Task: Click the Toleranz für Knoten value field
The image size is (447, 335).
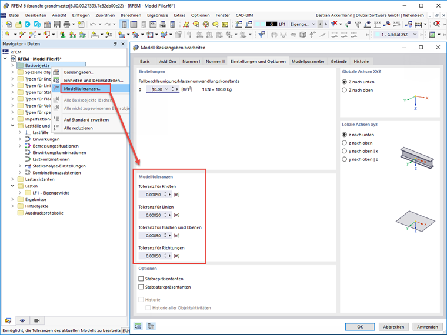Action: point(150,195)
